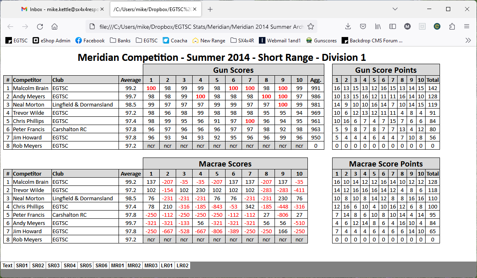This screenshot has width=477, height=278.
Task: Switch to the LR02 sheet tab
Action: click(x=182, y=266)
